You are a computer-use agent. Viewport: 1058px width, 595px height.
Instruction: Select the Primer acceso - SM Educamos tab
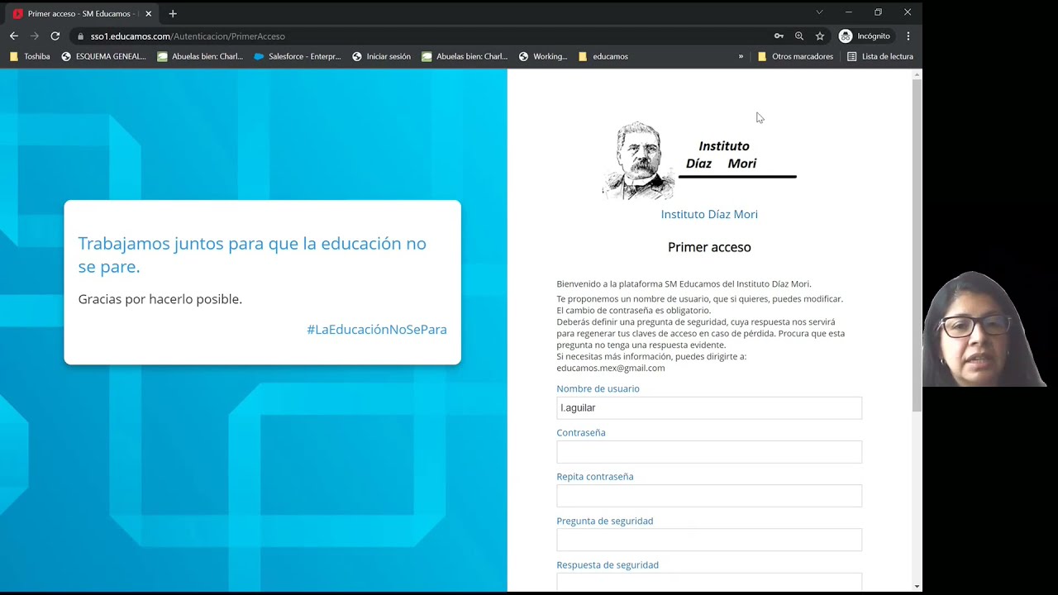[80, 13]
